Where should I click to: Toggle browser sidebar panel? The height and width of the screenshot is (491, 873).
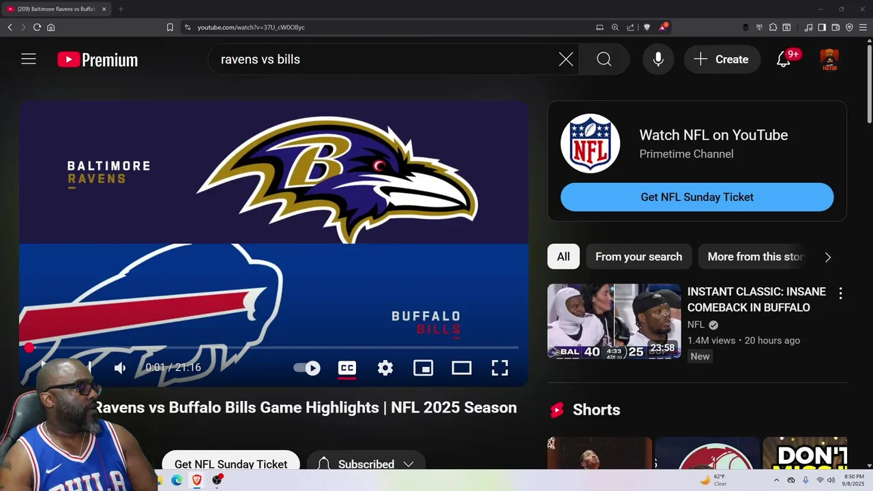[822, 27]
